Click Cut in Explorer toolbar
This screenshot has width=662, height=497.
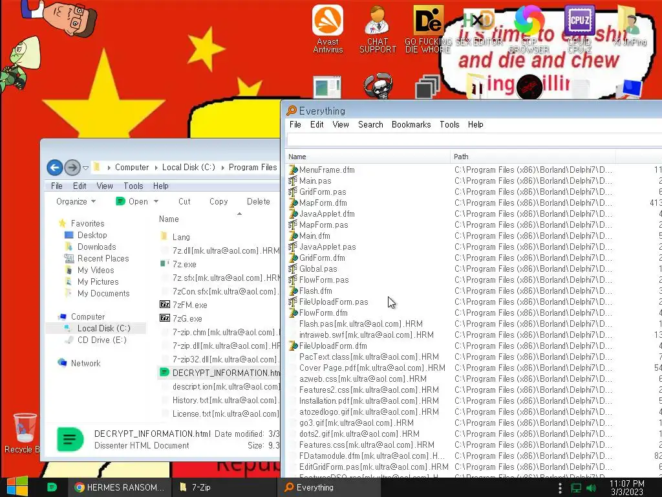click(184, 202)
